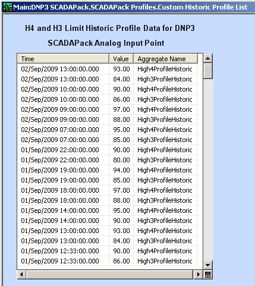Select the 01/Sep/2009 12:33 row with value 86.00
255x286 pixels.
pos(108,261)
